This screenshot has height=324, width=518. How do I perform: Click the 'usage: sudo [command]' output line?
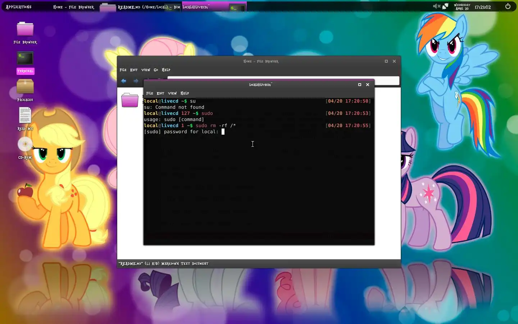point(174,120)
